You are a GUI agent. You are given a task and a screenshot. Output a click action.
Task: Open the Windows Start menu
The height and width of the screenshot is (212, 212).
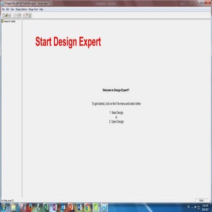[4, 207]
